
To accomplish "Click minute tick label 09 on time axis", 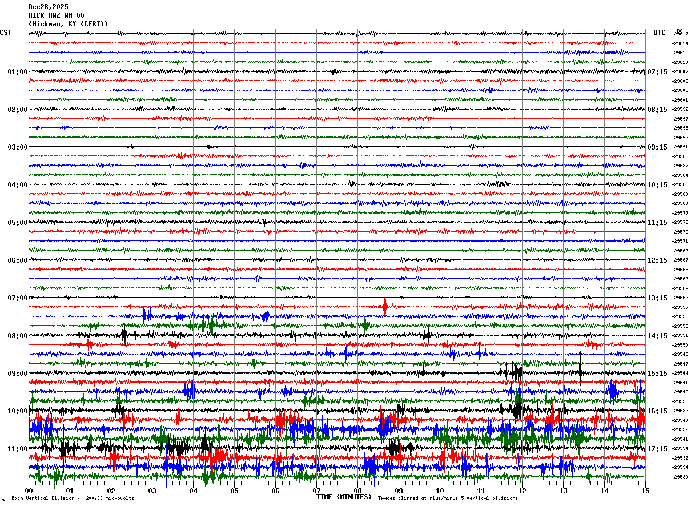I will (x=399, y=491).
